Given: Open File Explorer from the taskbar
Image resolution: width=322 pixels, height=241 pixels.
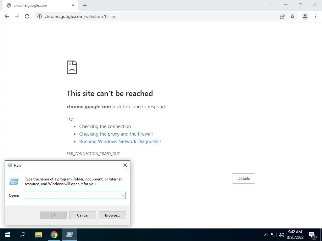Looking at the screenshot, I should tap(38, 235).
